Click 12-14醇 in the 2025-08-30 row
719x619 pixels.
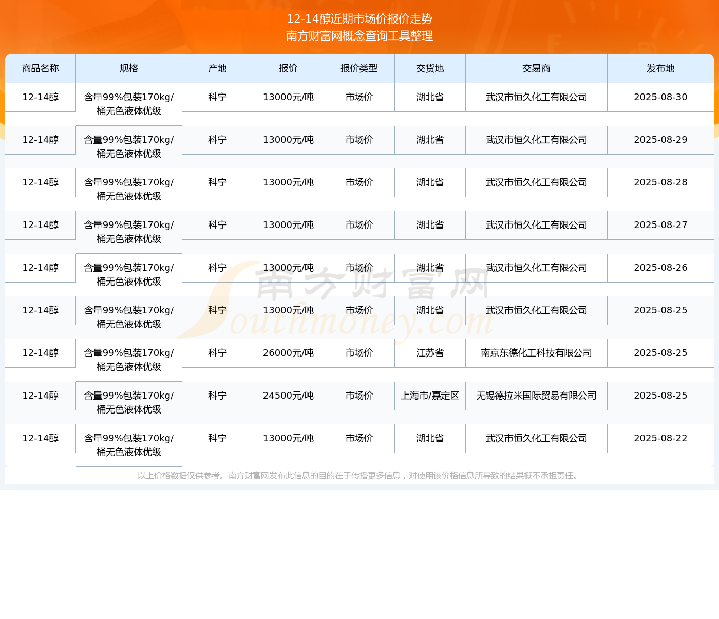pos(41,97)
